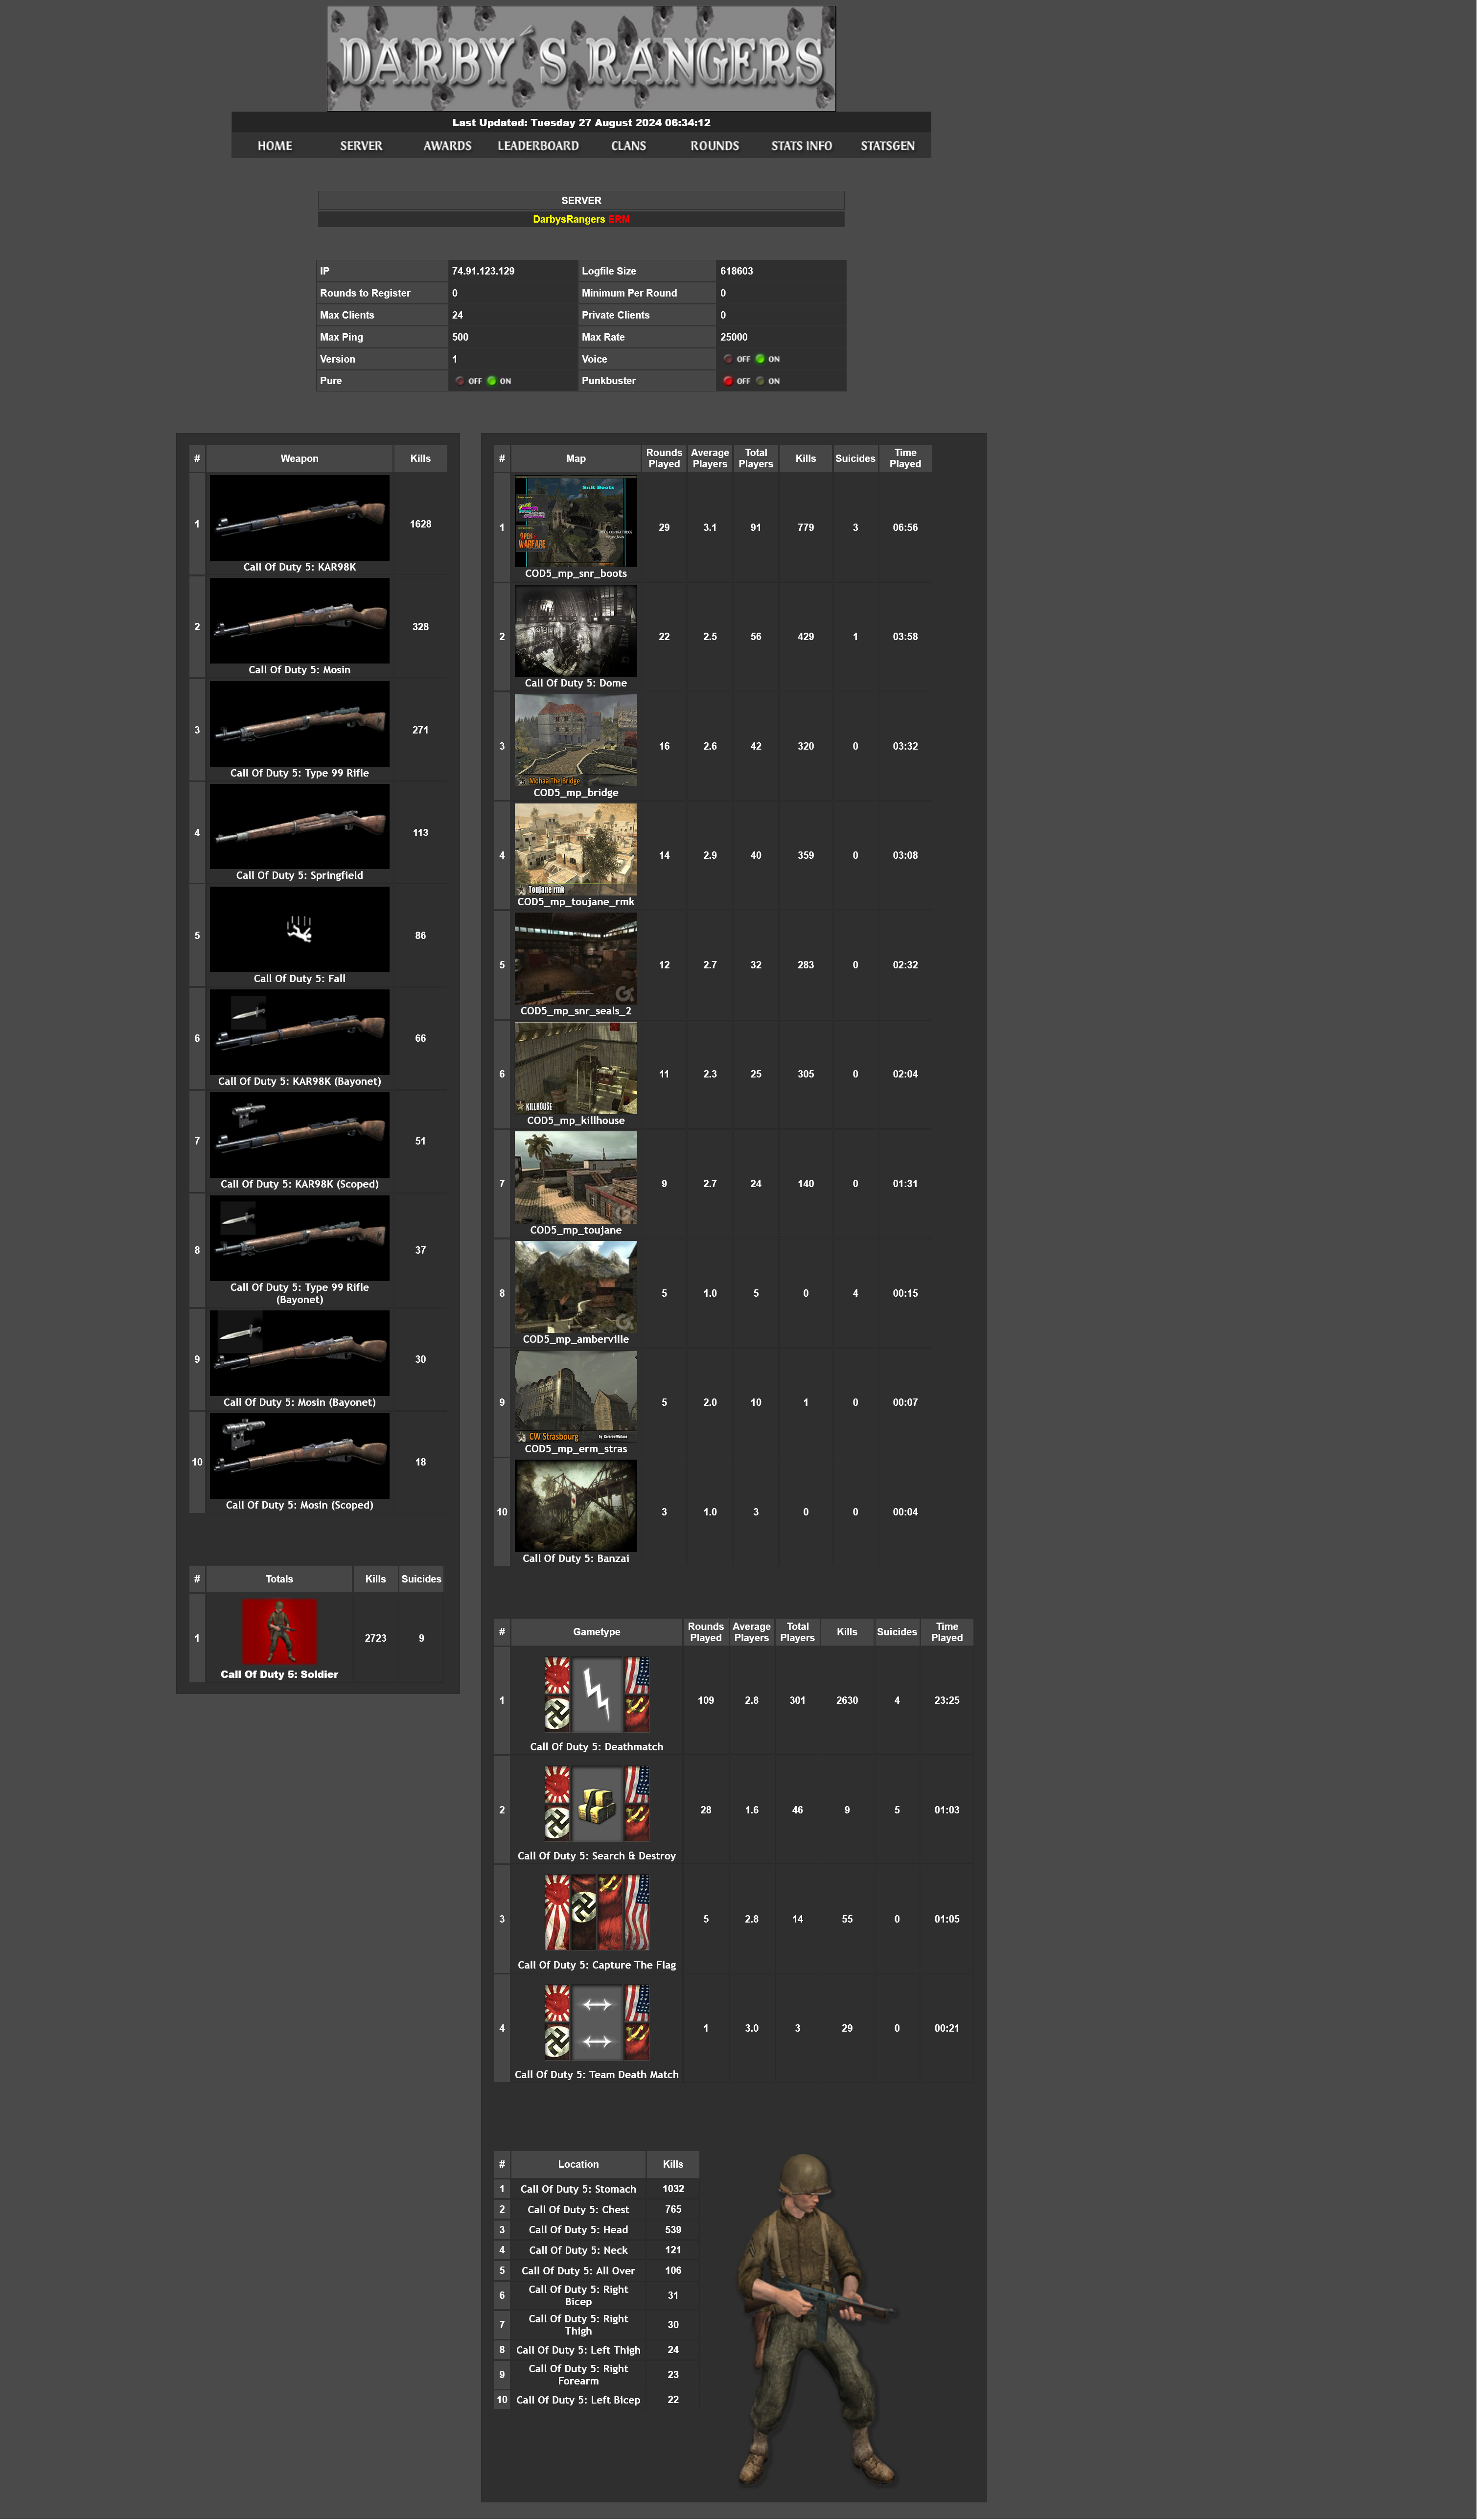Go to the SERVER nav tab
The height and width of the screenshot is (2520, 1477).
click(361, 146)
